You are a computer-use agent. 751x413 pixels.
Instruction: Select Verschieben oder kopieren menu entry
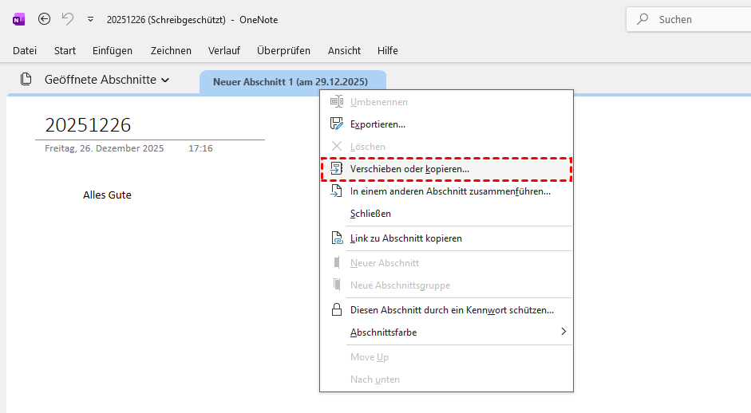[x=409, y=169]
